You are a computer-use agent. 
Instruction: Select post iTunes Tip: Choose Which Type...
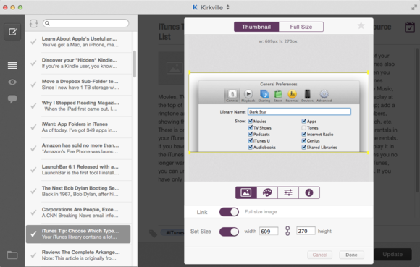[78, 234]
